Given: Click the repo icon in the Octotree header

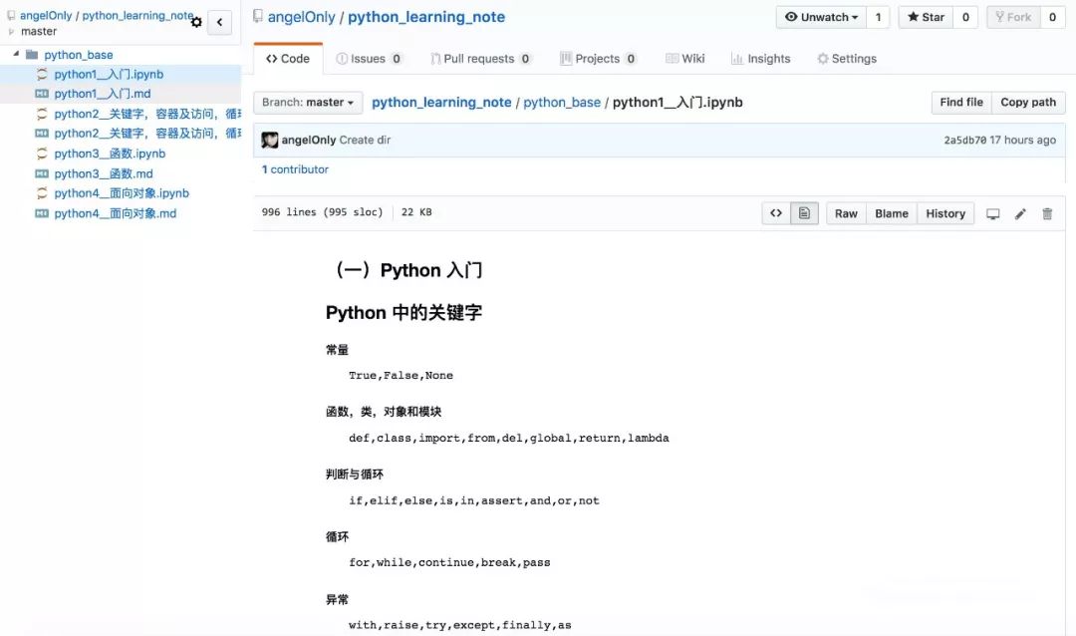Looking at the screenshot, I should (x=11, y=15).
